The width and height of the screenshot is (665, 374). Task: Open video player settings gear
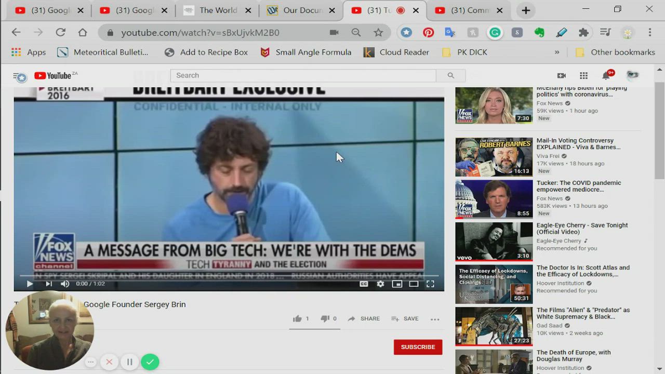[380, 284]
